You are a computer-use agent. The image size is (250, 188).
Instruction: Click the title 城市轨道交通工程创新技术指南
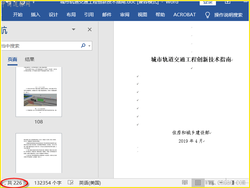(x=191, y=60)
